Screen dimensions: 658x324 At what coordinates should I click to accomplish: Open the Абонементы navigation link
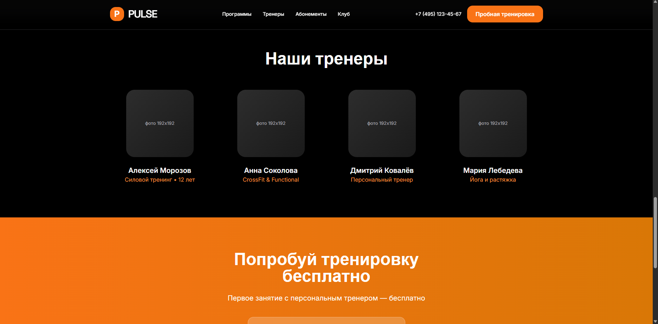click(311, 14)
